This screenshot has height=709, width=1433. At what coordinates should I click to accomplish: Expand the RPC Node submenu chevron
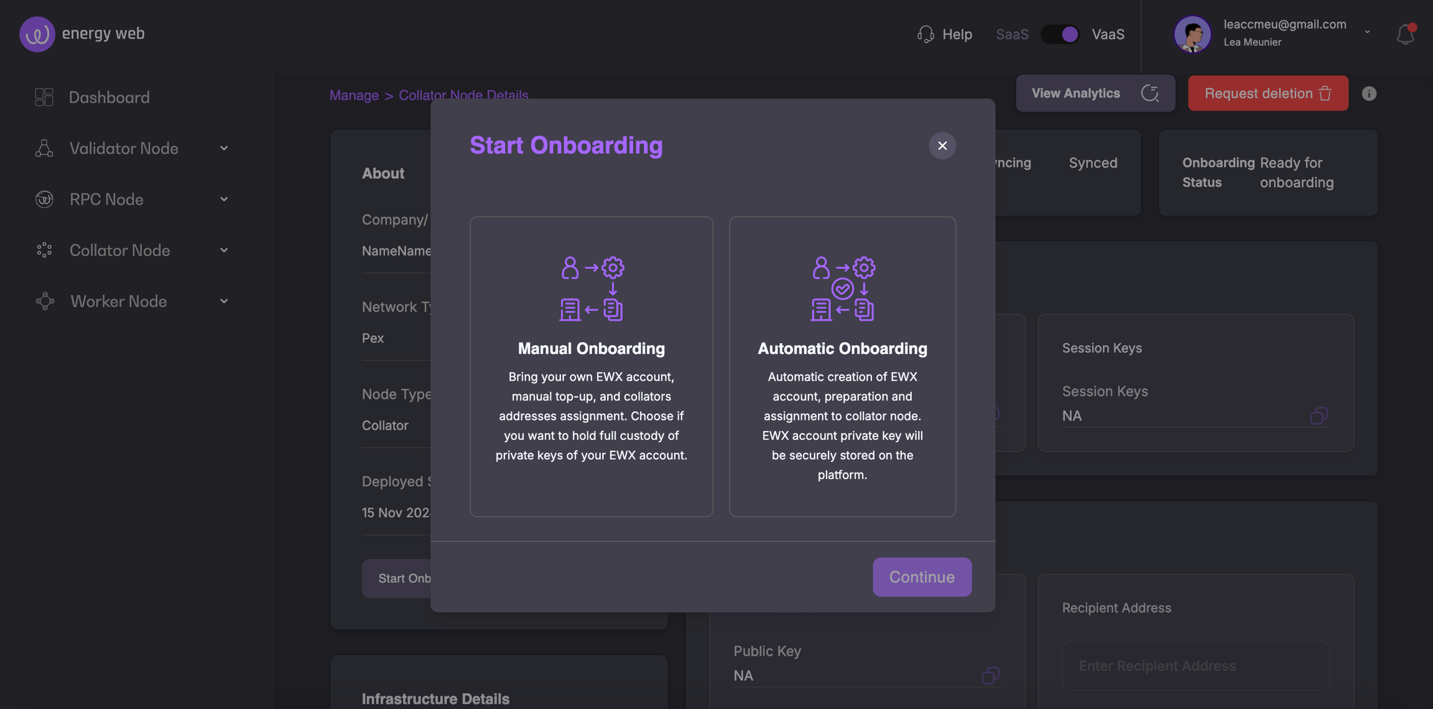224,199
